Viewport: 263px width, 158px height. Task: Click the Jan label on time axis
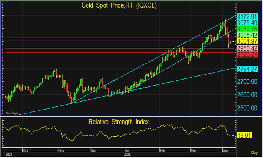127,150
